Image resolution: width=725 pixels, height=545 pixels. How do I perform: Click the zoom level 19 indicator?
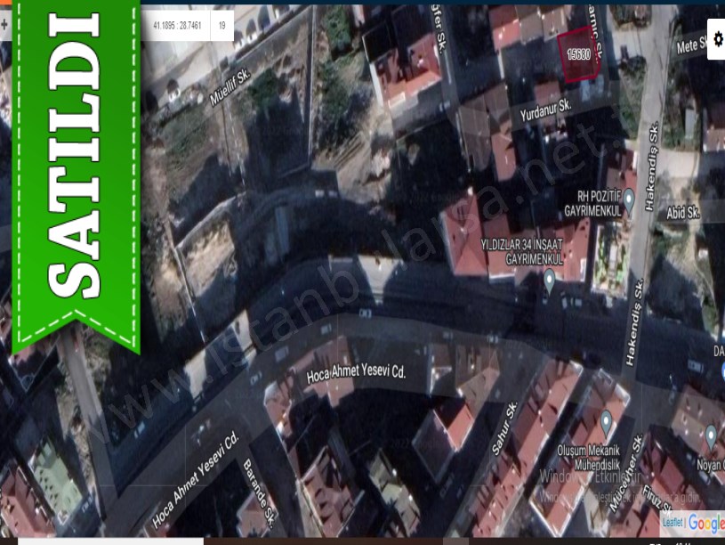(x=222, y=26)
